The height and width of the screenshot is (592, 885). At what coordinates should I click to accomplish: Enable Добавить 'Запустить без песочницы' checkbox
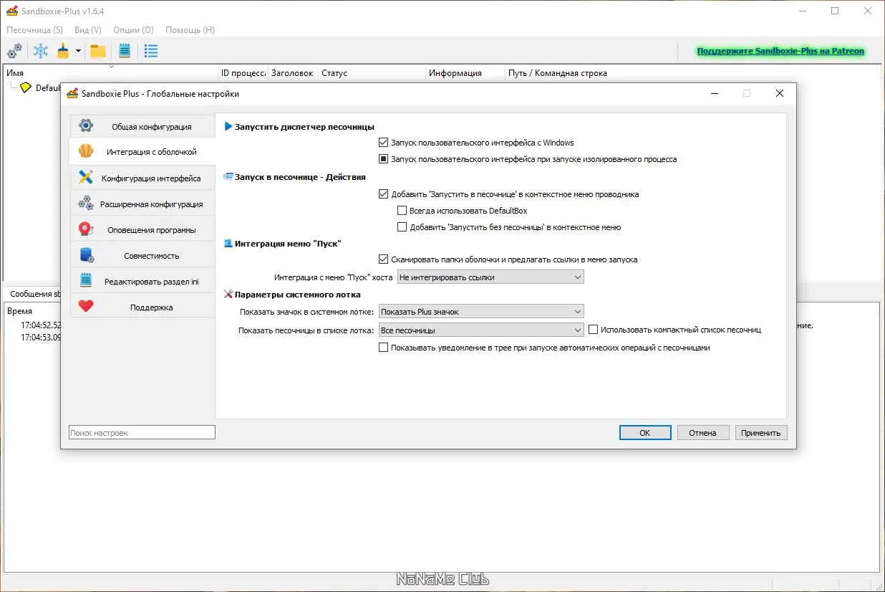point(402,227)
